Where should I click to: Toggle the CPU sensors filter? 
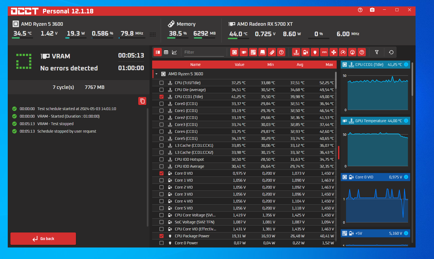point(235,52)
